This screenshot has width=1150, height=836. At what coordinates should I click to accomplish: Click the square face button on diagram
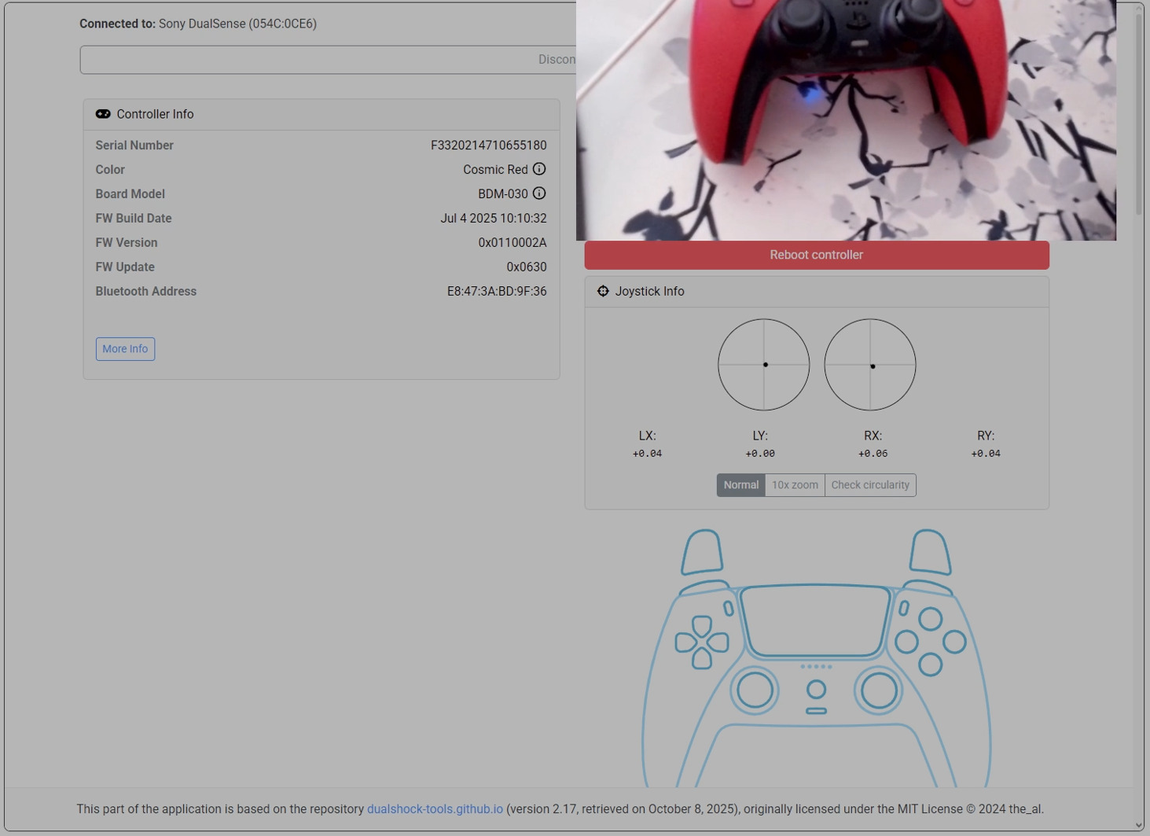tap(906, 642)
